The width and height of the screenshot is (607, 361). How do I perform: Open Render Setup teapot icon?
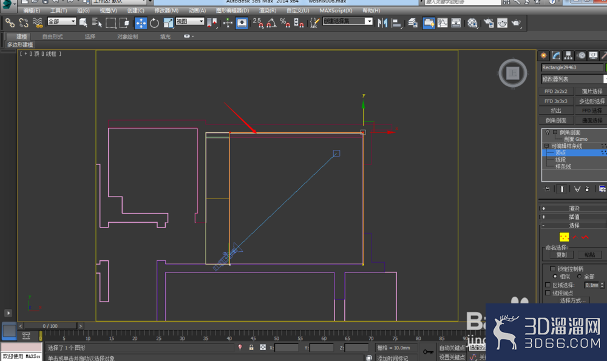489,23
